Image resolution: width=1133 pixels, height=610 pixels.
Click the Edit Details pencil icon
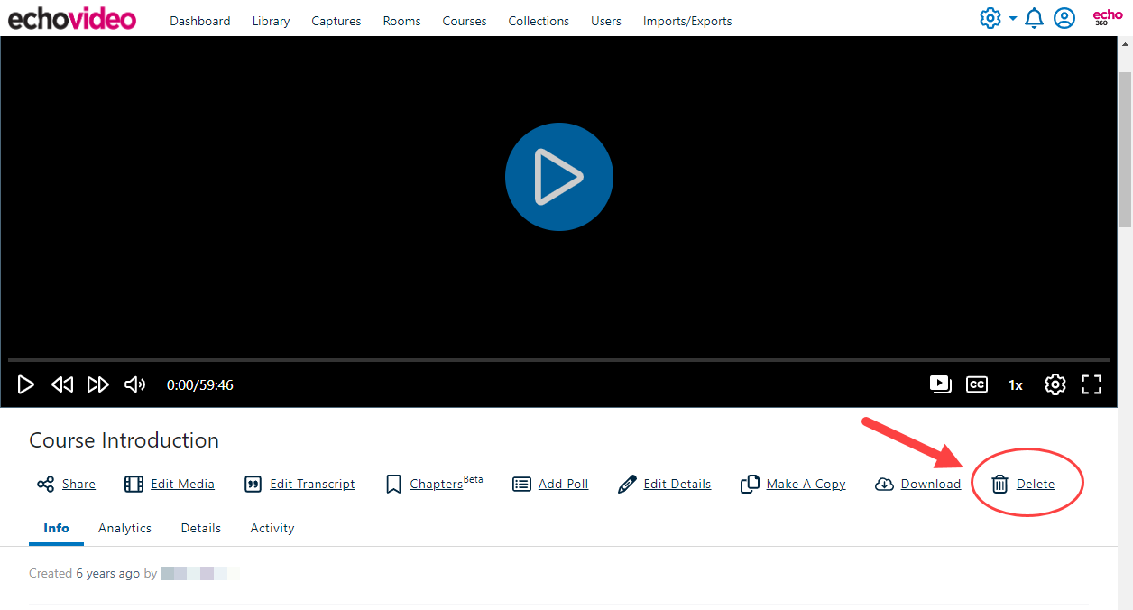click(627, 485)
